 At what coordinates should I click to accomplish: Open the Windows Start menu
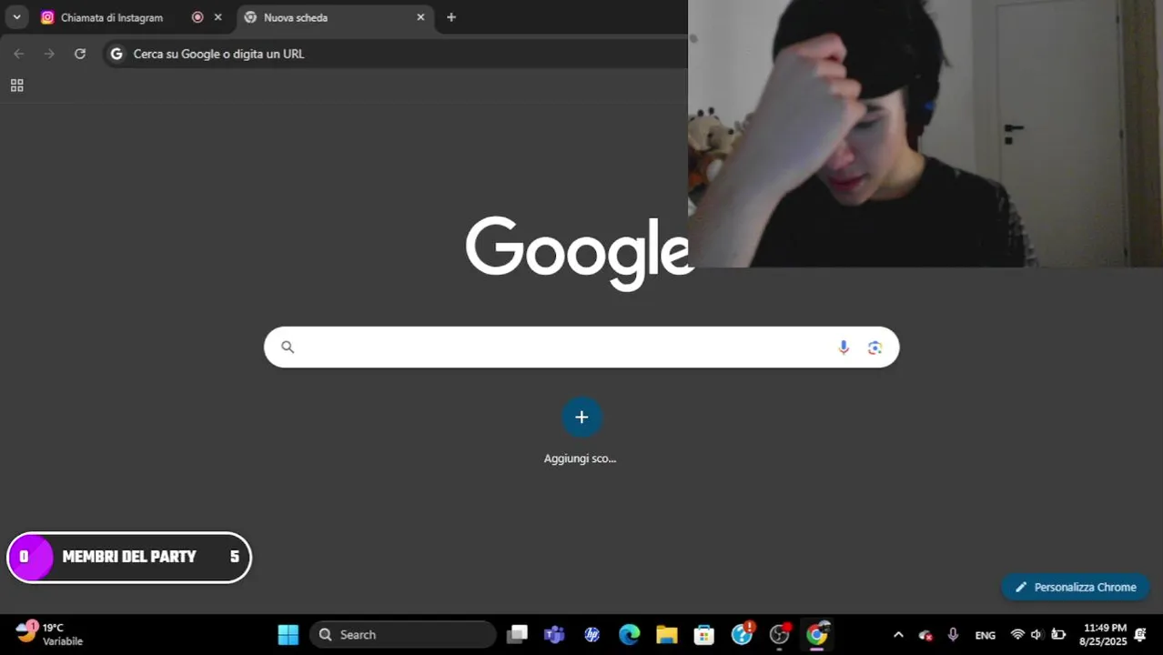[x=288, y=634]
